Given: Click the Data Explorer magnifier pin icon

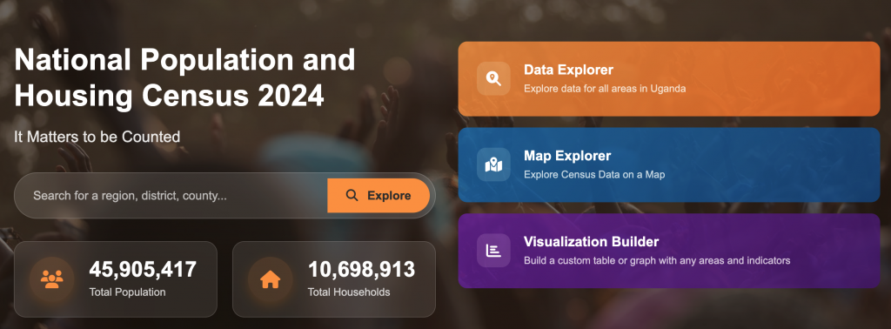Looking at the screenshot, I should pos(493,78).
